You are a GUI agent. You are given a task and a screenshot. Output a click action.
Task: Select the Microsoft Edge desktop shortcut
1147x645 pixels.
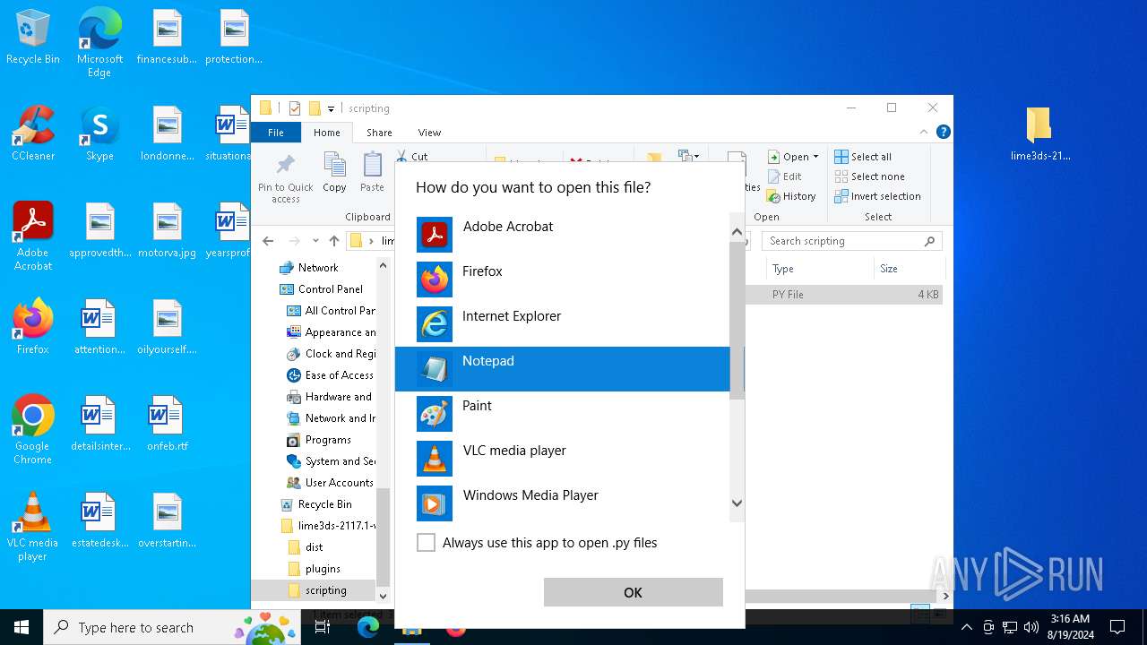[x=99, y=43]
